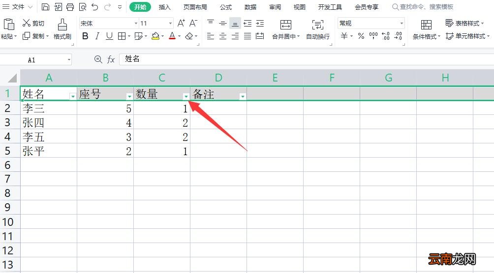494x273 pixels.
Task: Open filter dropdown for 姓名 column
Action: pos(73,96)
